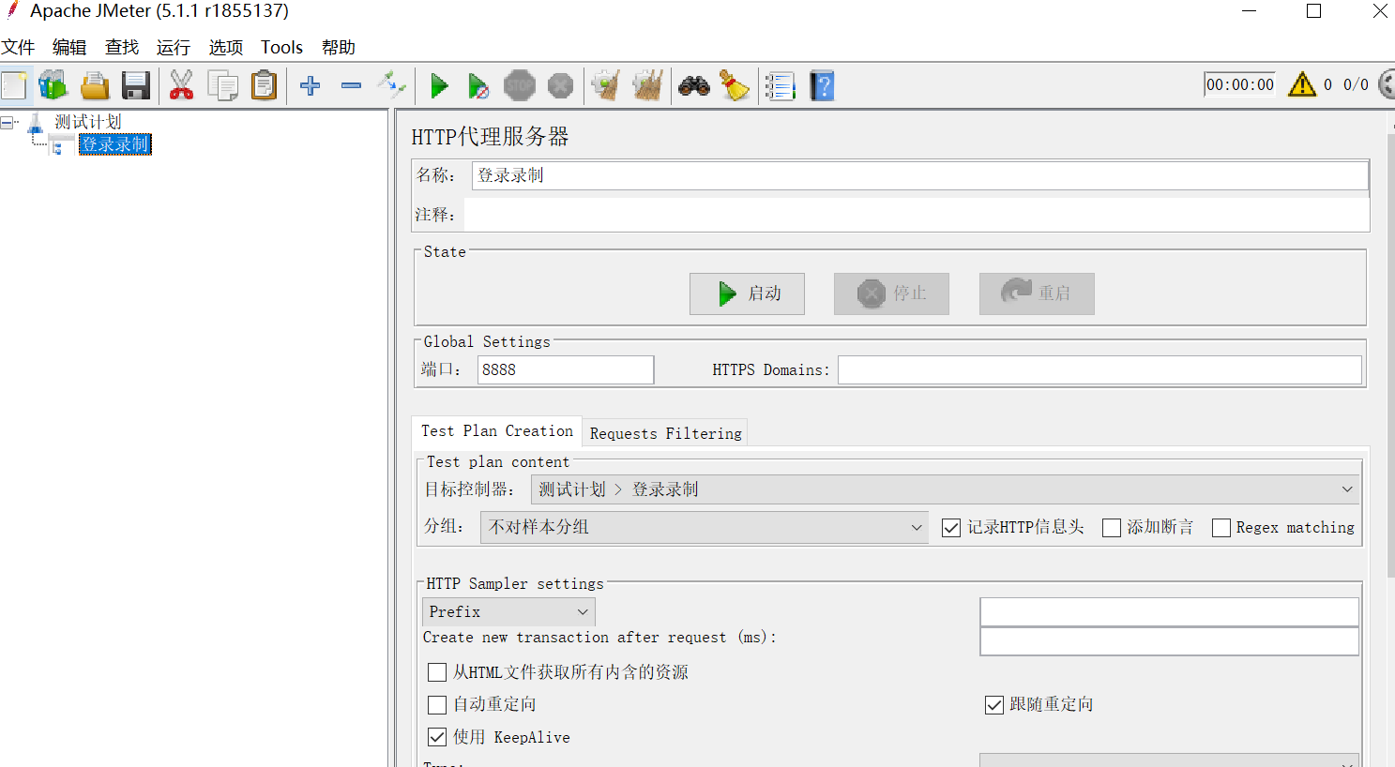This screenshot has height=767, width=1395.
Task: Click the HTTPS Domains input field
Action: [1099, 369]
